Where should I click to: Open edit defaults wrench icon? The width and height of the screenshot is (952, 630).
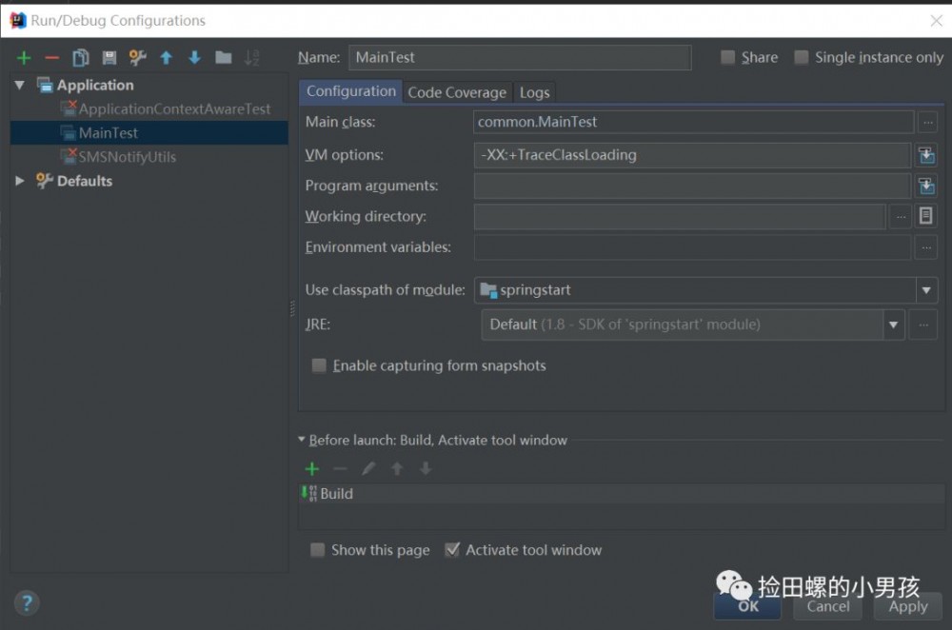click(138, 58)
